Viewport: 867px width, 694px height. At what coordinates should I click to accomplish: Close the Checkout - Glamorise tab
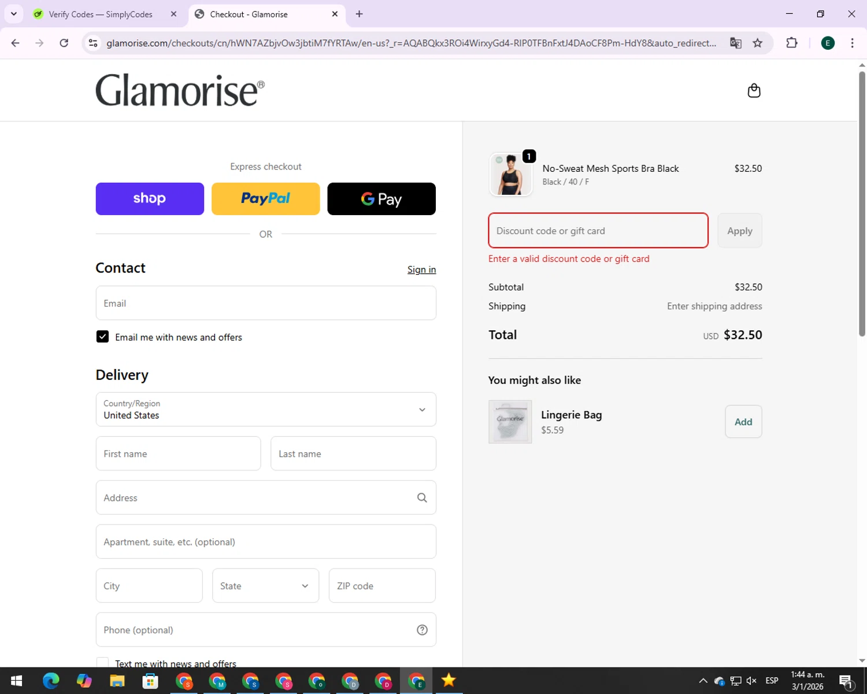[335, 14]
